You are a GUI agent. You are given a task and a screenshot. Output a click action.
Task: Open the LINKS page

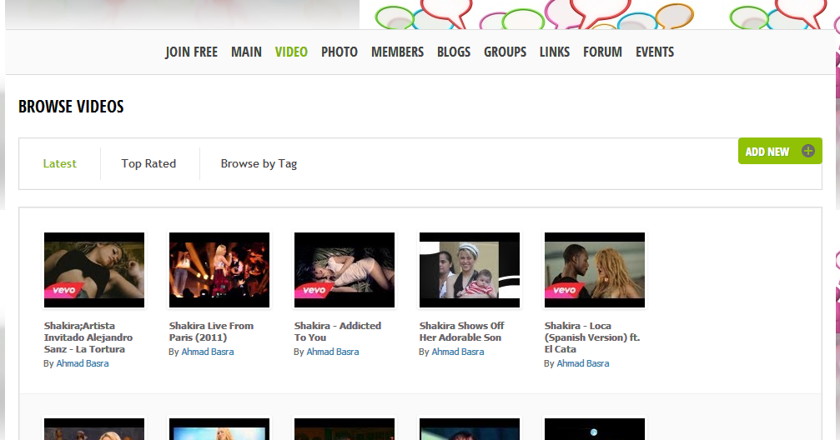tap(555, 52)
